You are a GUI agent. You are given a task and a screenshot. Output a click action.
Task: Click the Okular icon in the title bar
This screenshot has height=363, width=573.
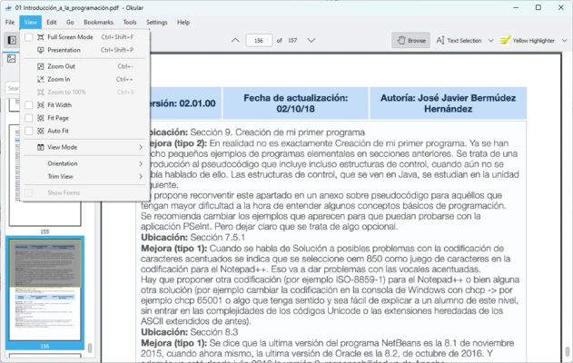[x=8, y=7]
